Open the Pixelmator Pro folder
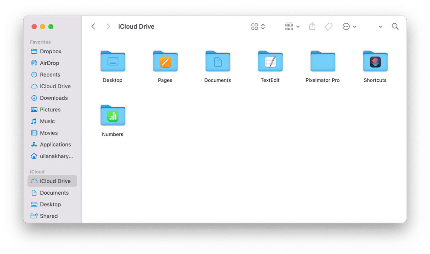The height and width of the screenshot is (254, 430). click(x=322, y=61)
